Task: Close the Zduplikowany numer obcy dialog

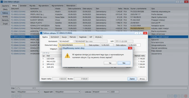Action: point(130,48)
